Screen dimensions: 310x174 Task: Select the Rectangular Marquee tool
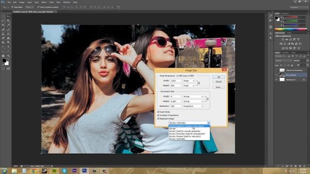[3, 17]
